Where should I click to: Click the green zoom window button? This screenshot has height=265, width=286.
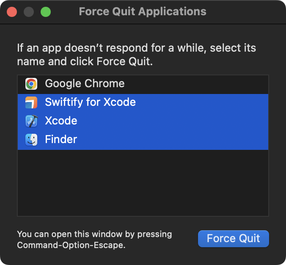pyautogui.click(x=46, y=12)
